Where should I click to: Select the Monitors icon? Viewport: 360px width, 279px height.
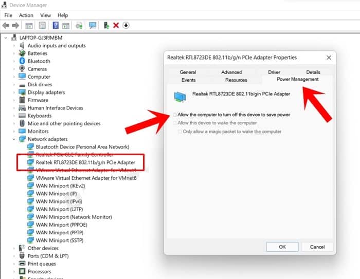[x=22, y=131]
